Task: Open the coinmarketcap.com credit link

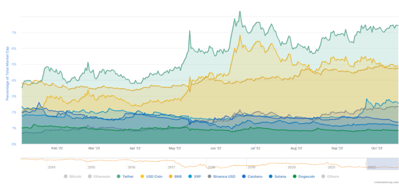Action: click(x=386, y=182)
